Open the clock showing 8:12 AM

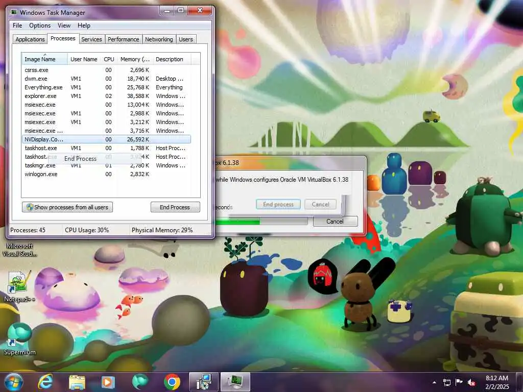point(497,382)
